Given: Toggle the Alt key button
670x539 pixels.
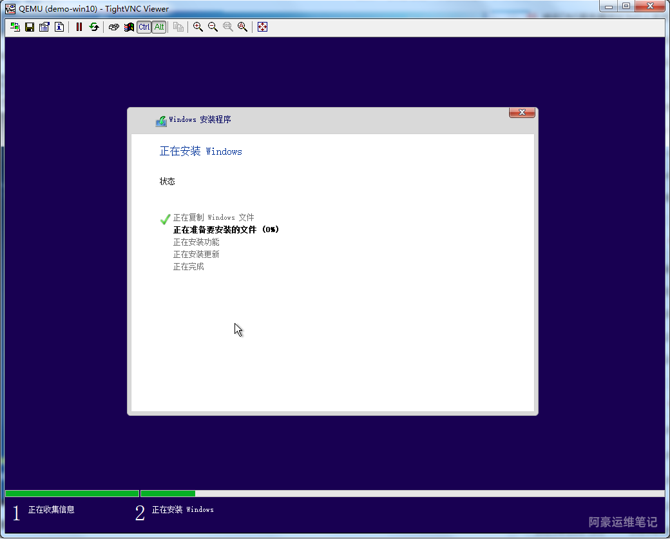Looking at the screenshot, I should click(x=159, y=27).
